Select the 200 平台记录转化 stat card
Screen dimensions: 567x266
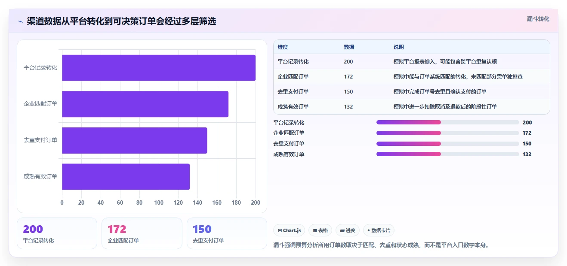pyautogui.click(x=57, y=233)
